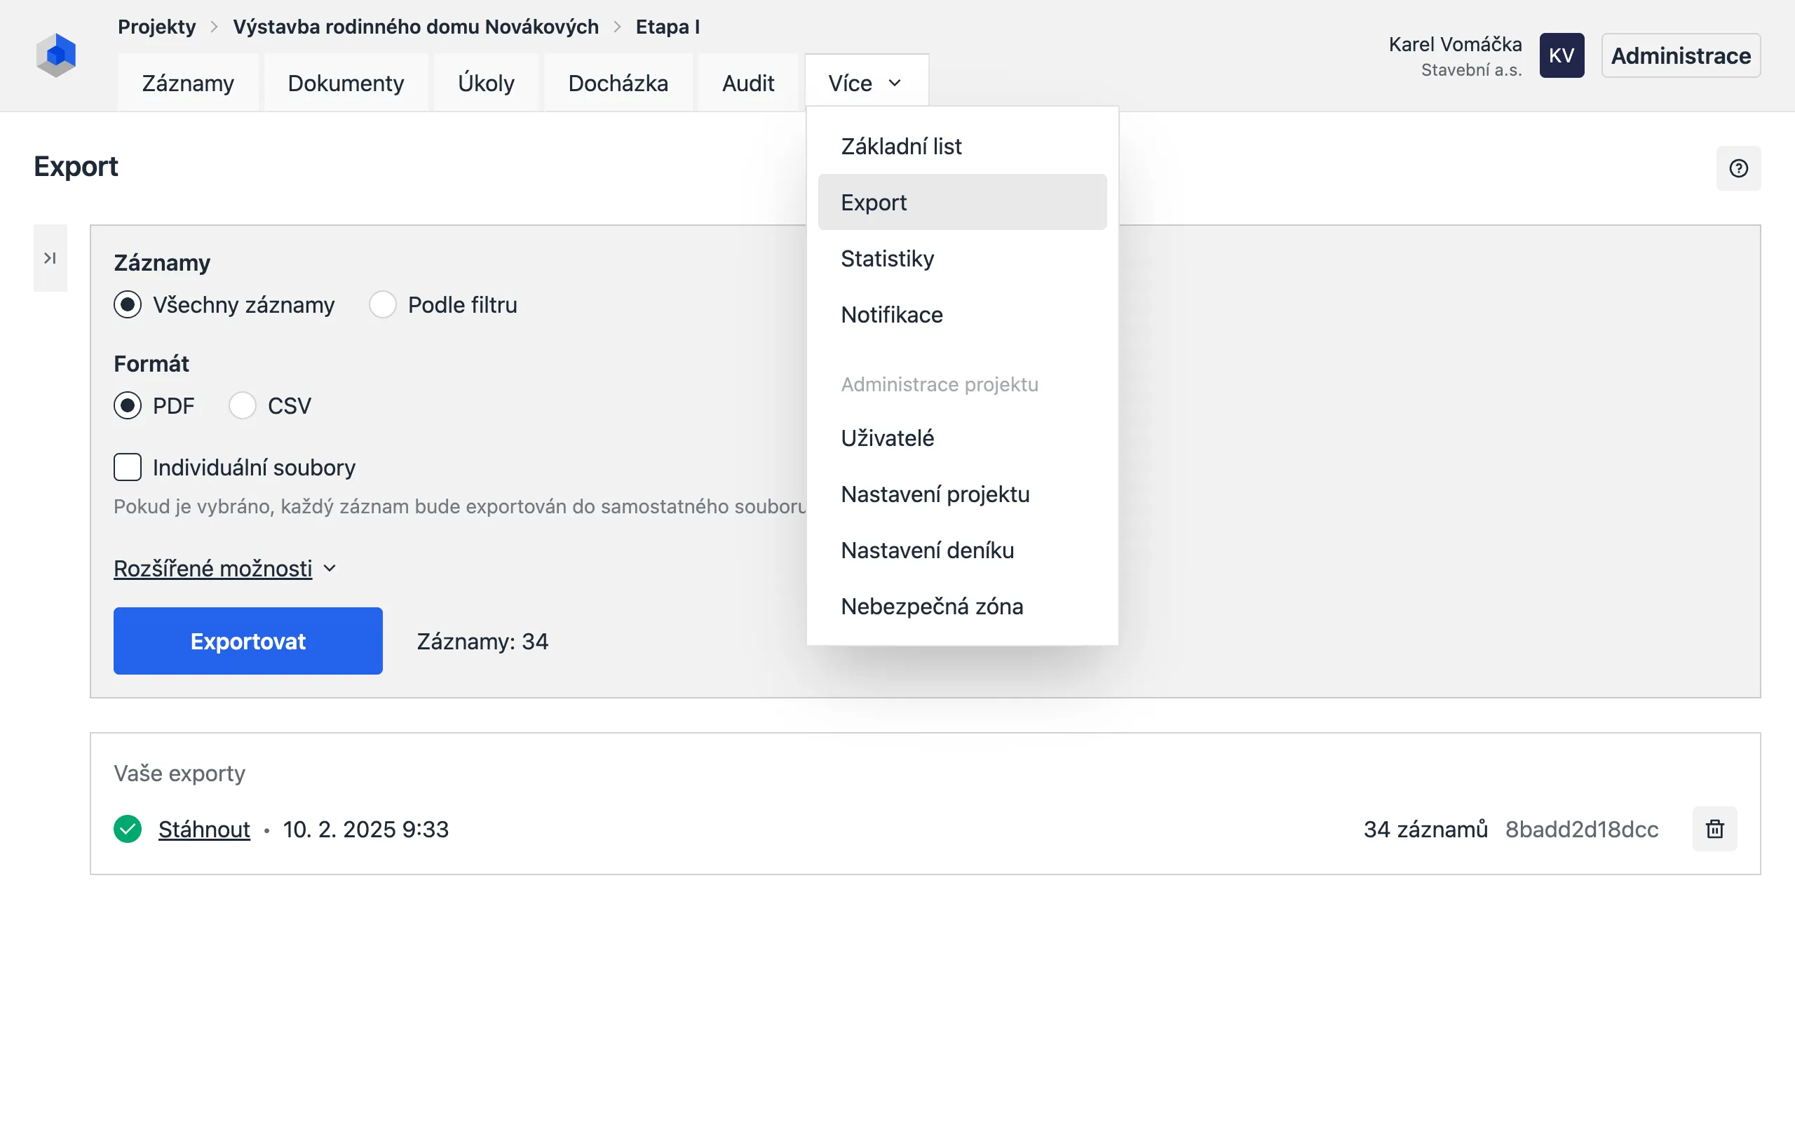Click the app logo cube icon
1795x1122 pixels.
(x=56, y=55)
